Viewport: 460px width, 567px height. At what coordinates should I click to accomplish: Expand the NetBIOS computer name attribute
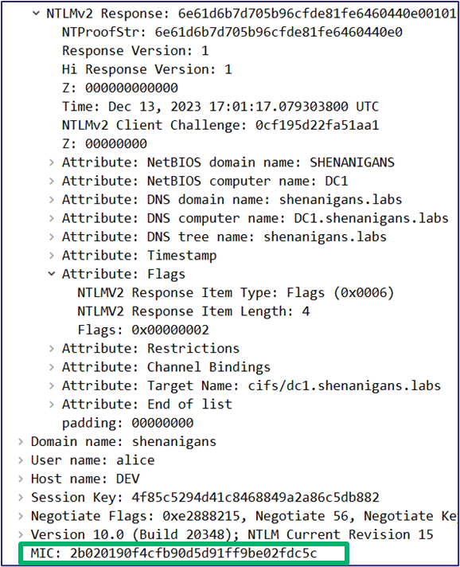tap(52, 181)
